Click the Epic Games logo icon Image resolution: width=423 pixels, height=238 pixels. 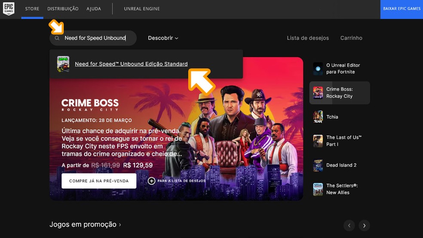(9, 9)
